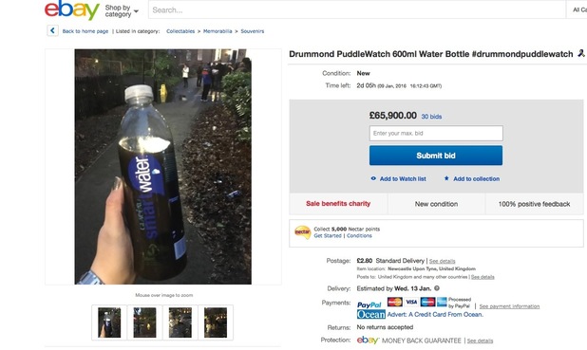
Task: Click in the max bid input field
Action: pyautogui.click(x=436, y=133)
